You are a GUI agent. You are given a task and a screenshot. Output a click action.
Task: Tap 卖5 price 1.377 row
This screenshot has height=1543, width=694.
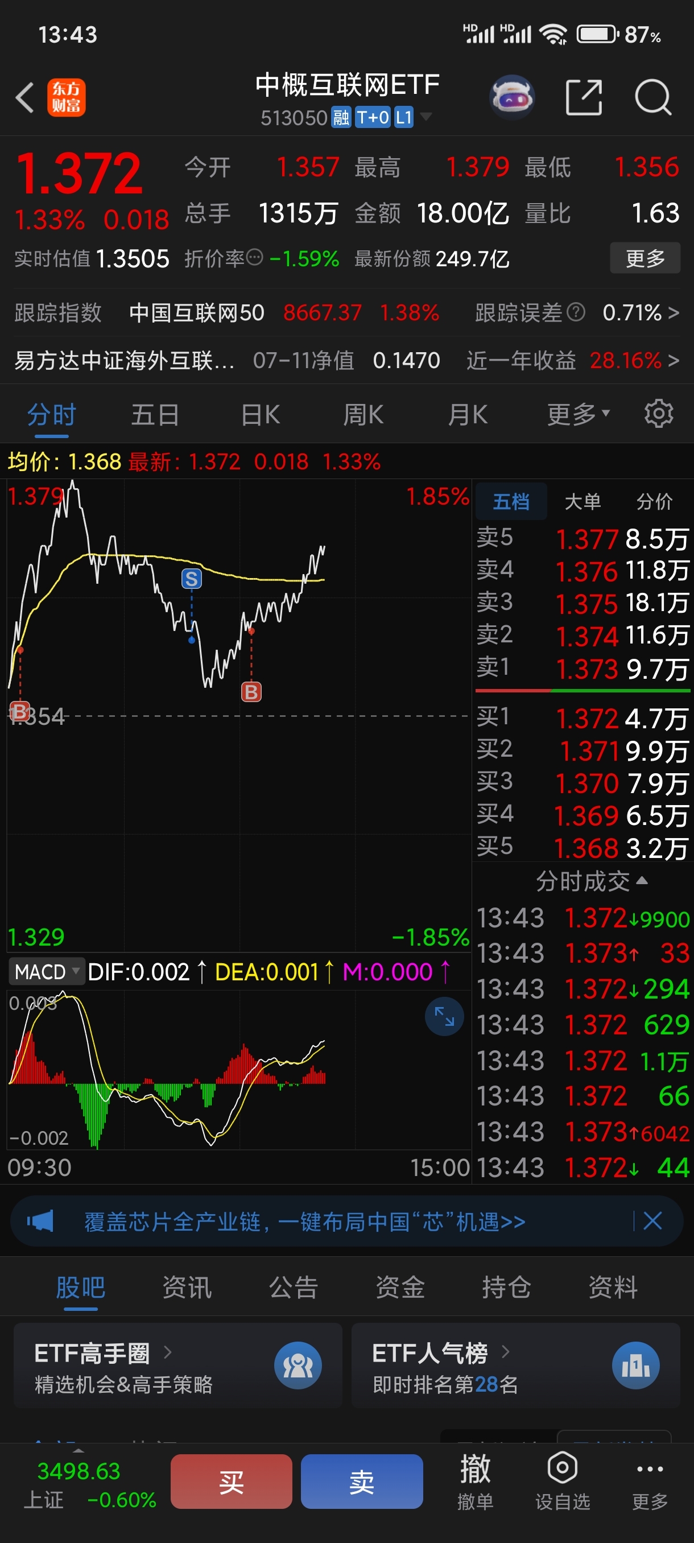click(583, 538)
